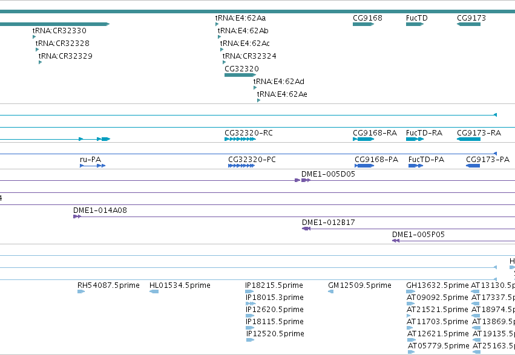
Task: Select the tRNA:CR32330 gene label
Action: coord(59,30)
